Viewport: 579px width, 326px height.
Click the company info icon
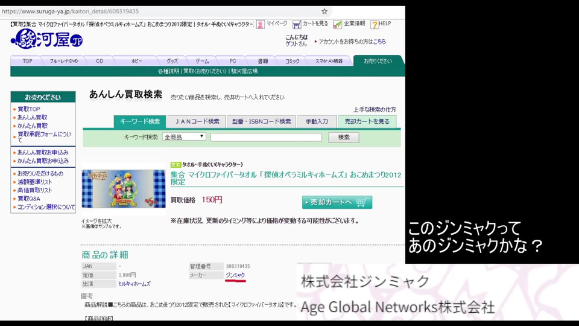337,24
